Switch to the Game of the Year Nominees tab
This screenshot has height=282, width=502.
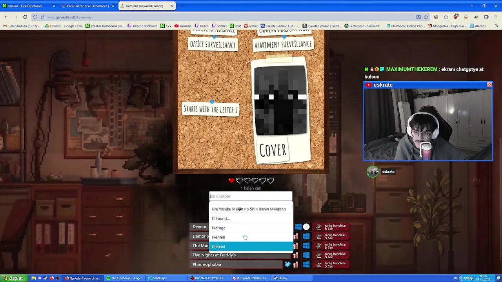pos(88,6)
